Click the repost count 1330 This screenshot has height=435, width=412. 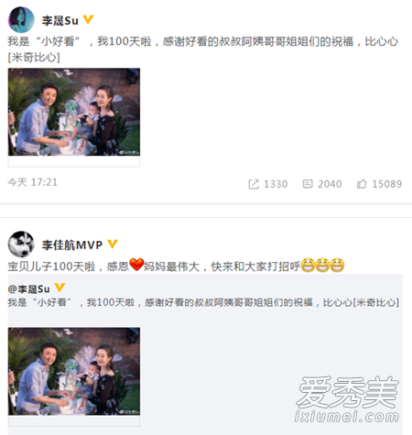[276, 184]
